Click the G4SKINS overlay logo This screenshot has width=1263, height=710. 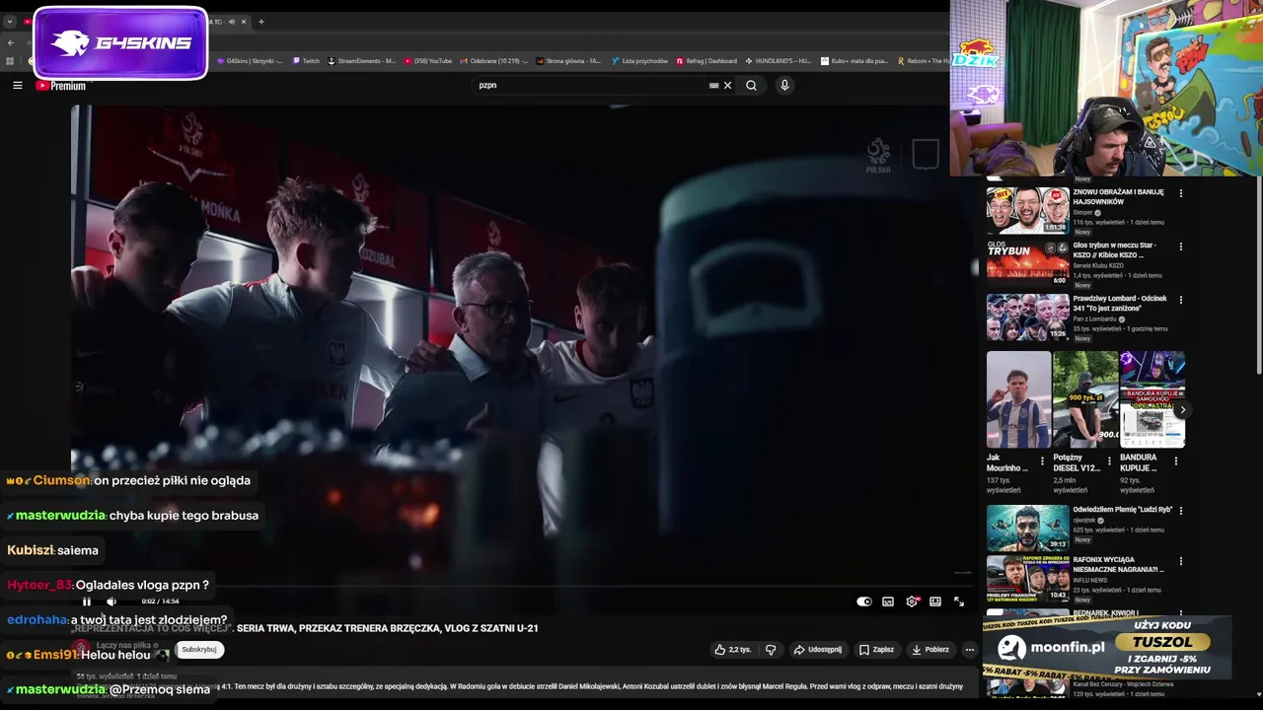click(120, 43)
